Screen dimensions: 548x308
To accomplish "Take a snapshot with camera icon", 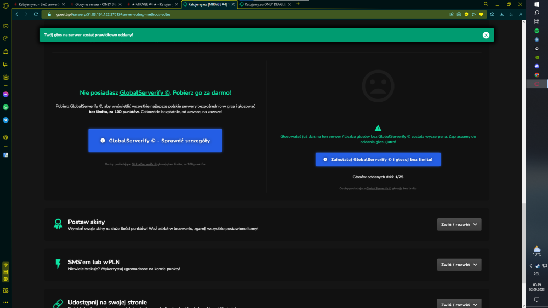I will (459, 14).
